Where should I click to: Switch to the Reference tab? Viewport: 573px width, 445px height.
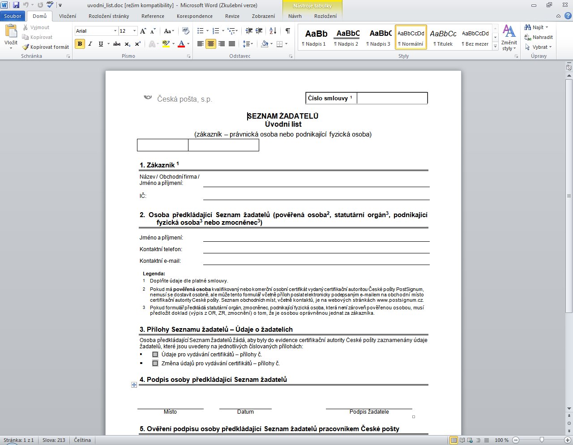(x=153, y=16)
